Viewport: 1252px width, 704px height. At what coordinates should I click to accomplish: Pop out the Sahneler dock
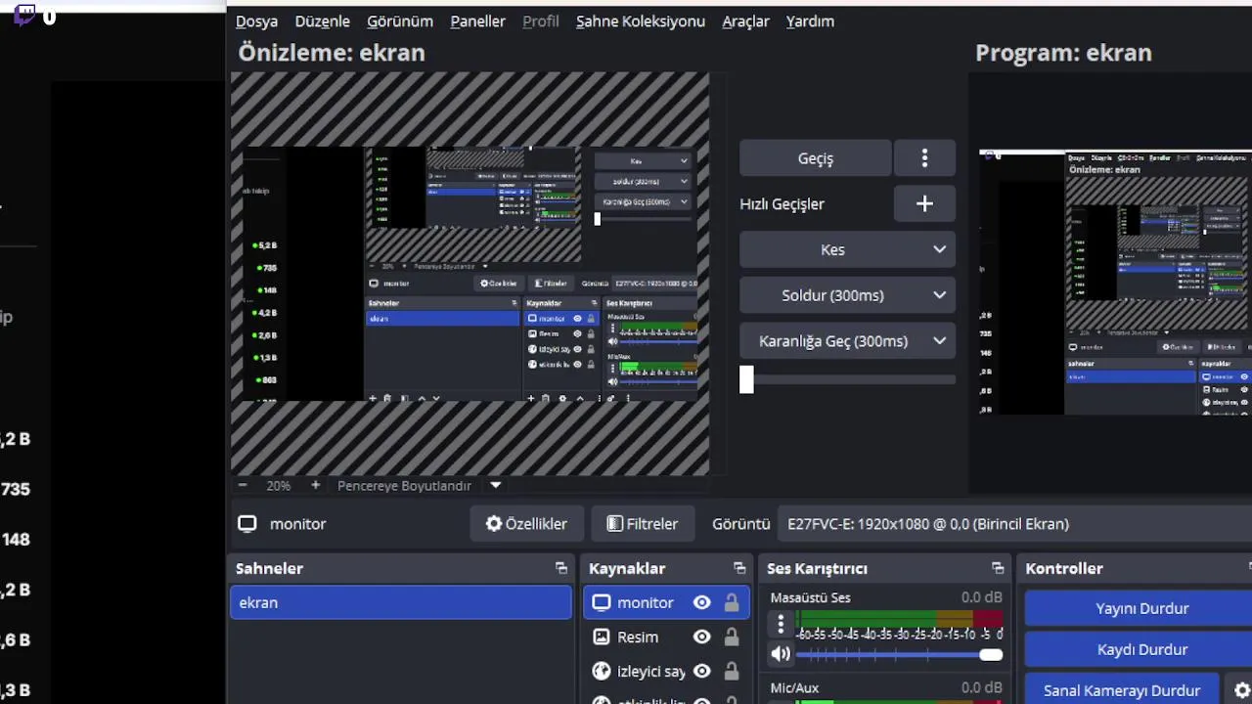point(560,568)
